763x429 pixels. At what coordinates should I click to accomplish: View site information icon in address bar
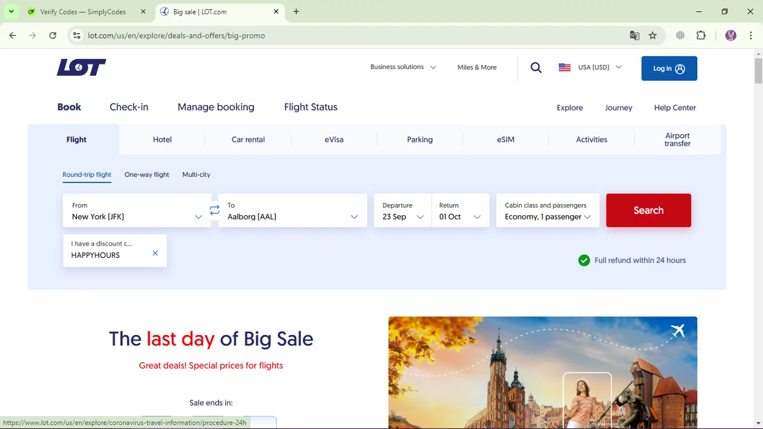coord(77,36)
